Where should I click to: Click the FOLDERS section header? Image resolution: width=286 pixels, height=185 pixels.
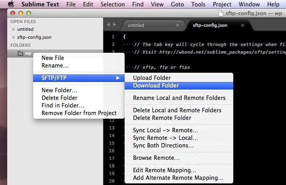(x=21, y=45)
